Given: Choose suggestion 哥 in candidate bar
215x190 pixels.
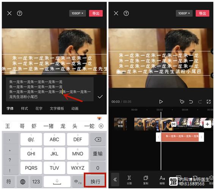Looking at the screenshot, I should coord(22,126).
